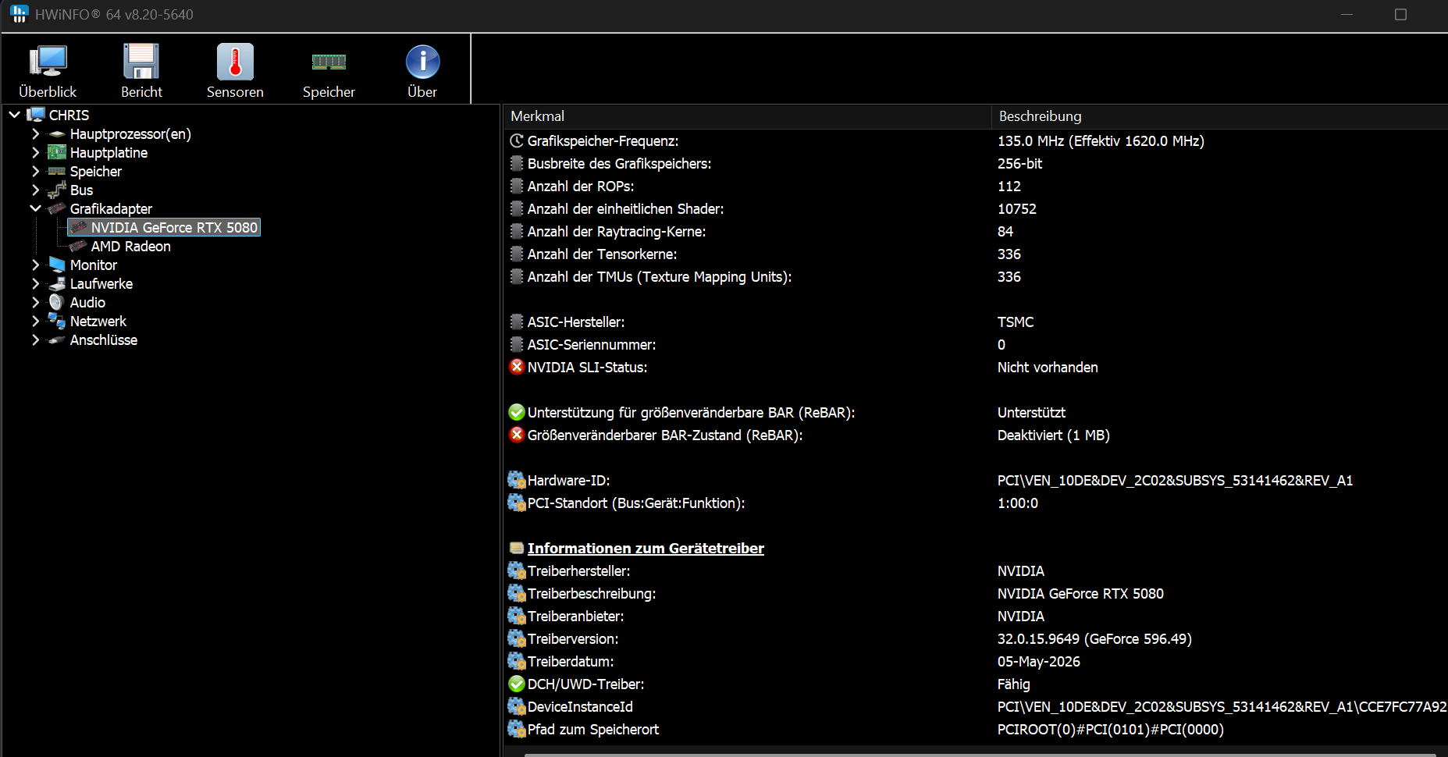The height and width of the screenshot is (757, 1448).
Task: Click the 256-bit bus width value
Action: tap(1019, 163)
